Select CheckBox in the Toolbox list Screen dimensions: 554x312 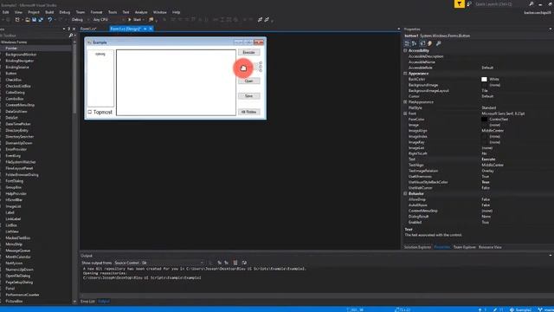(x=14, y=80)
